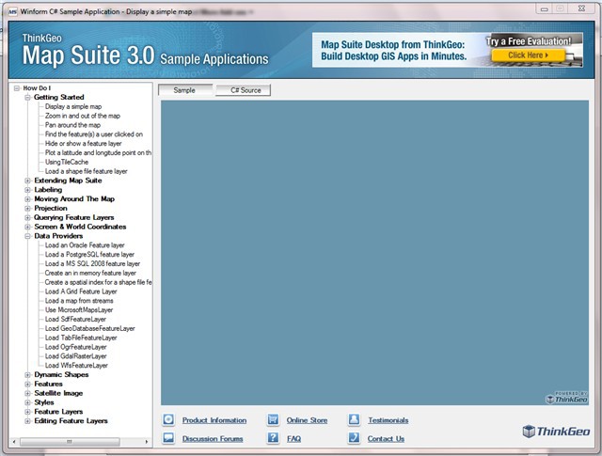The height and width of the screenshot is (456, 602).
Task: Expand the Editing Feature Layers node
Action: point(27,421)
